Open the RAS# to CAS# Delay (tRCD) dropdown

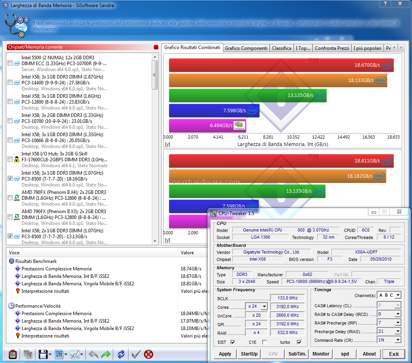(x=398, y=314)
